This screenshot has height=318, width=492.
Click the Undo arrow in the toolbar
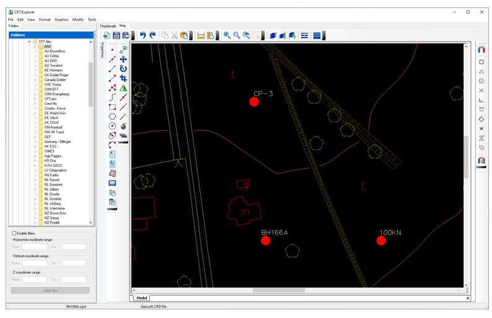click(x=143, y=35)
